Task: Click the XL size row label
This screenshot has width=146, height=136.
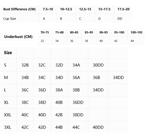Action: tap(6, 103)
